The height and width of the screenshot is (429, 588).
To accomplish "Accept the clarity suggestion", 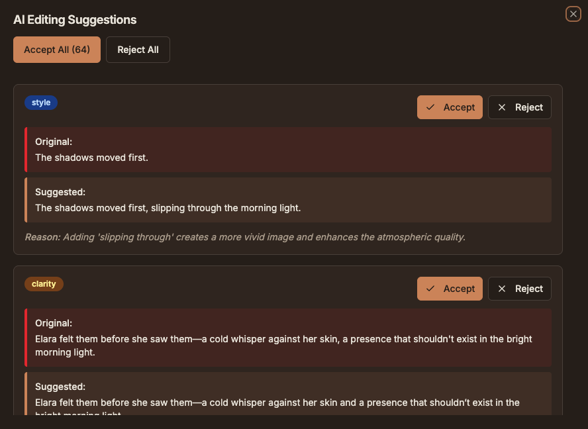I will pos(450,289).
